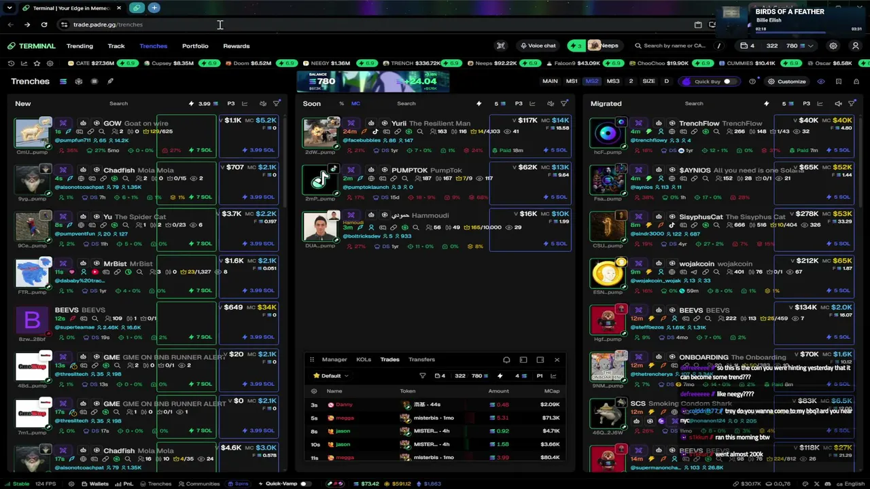The height and width of the screenshot is (489, 870).
Task: Dock trades panel to the left side
Action: (x=523, y=359)
